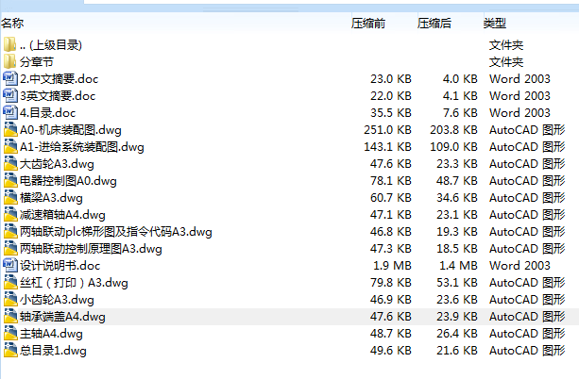Click the 49.6 KB original size value
579x379 pixels.
coord(391,350)
